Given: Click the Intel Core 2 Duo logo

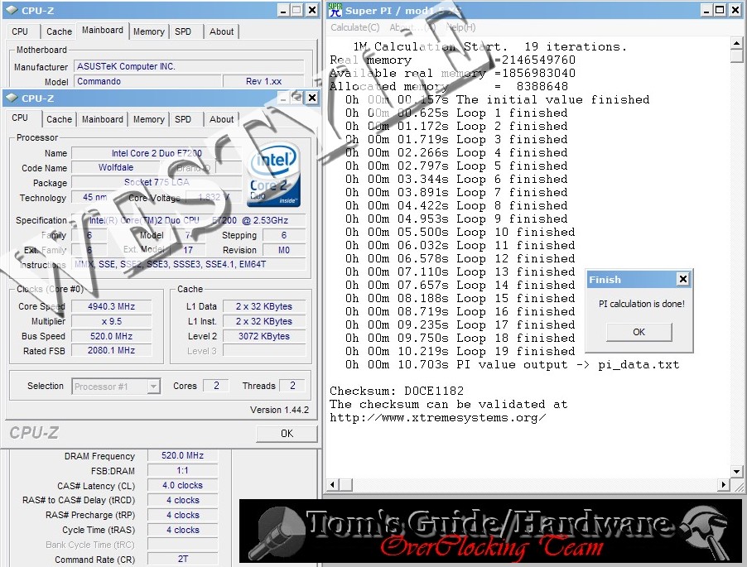Looking at the screenshot, I should pos(273,175).
